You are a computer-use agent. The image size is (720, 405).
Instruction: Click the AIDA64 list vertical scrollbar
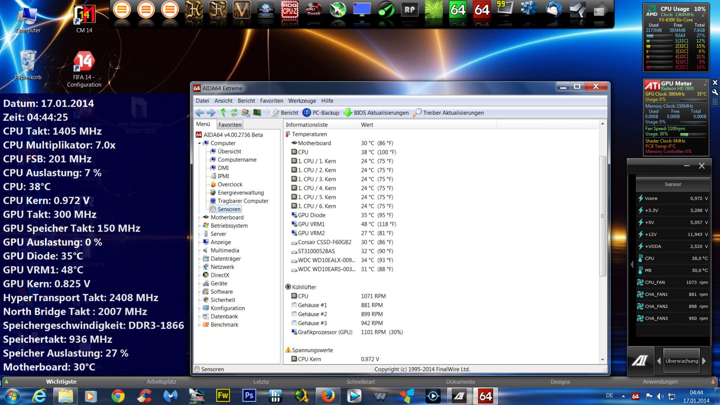[603, 216]
